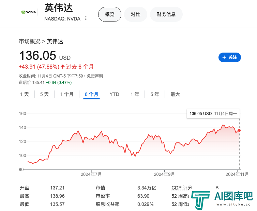257x211 pixels.
Task: Click the CDP 评分 underlined label
Action: (182, 188)
